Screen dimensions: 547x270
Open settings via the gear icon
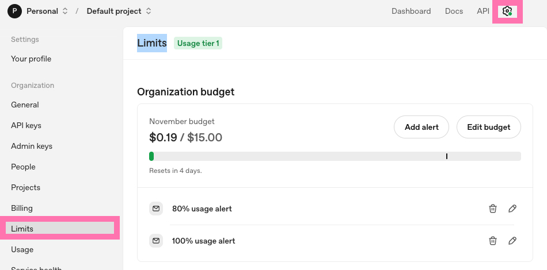(507, 11)
